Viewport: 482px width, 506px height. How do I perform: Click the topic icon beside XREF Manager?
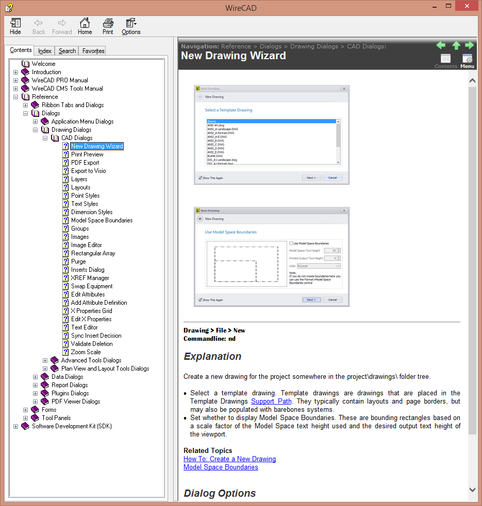65,278
